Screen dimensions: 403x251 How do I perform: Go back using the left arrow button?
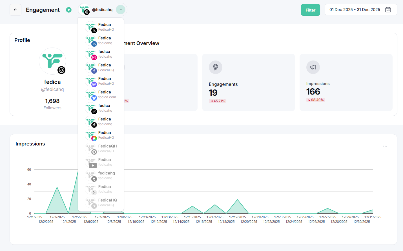click(x=15, y=10)
